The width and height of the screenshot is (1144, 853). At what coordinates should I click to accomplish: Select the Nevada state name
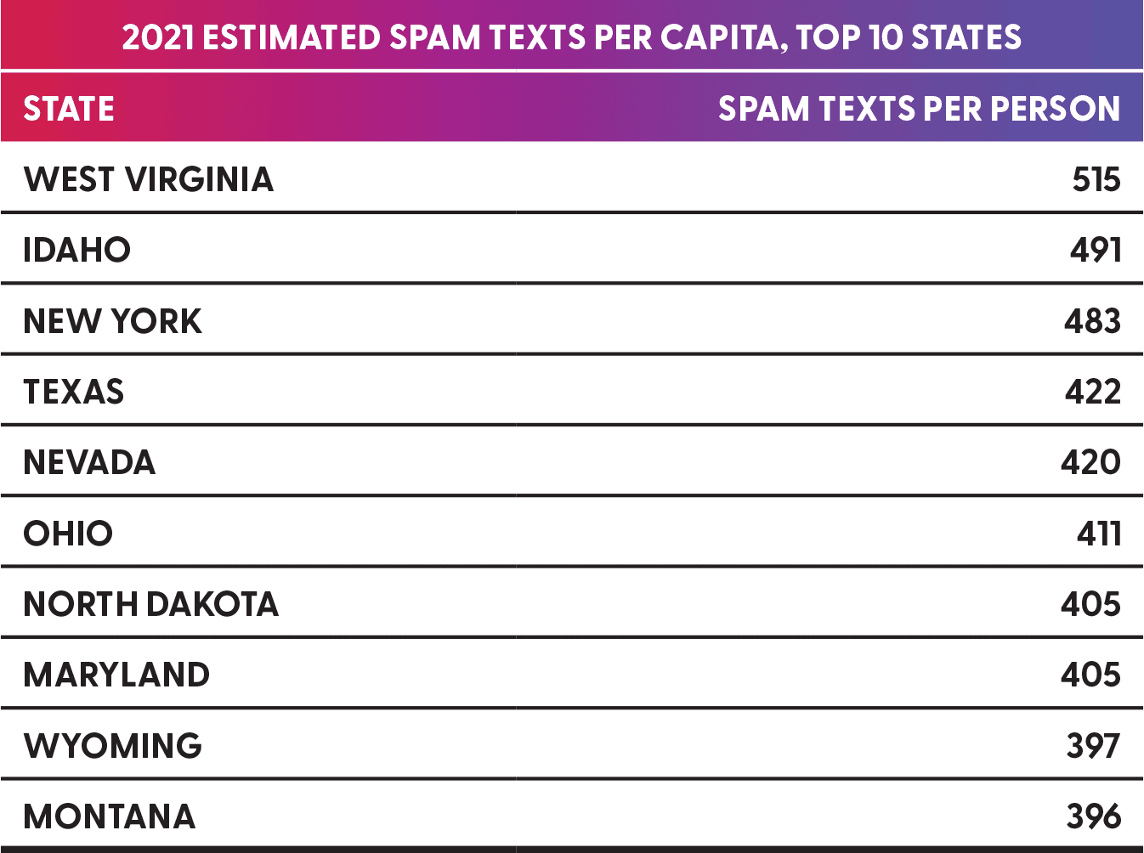(89, 462)
